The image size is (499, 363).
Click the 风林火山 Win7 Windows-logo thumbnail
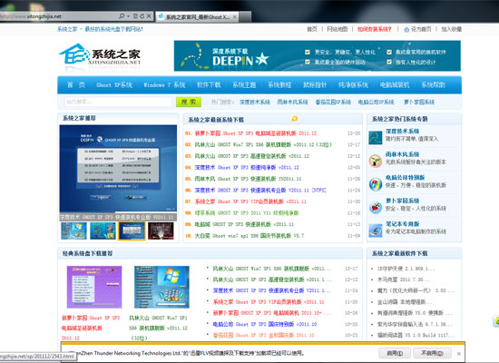[161, 287]
